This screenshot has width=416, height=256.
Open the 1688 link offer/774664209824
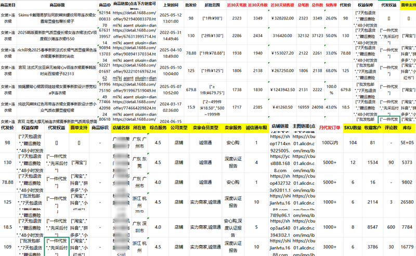pos(134,108)
